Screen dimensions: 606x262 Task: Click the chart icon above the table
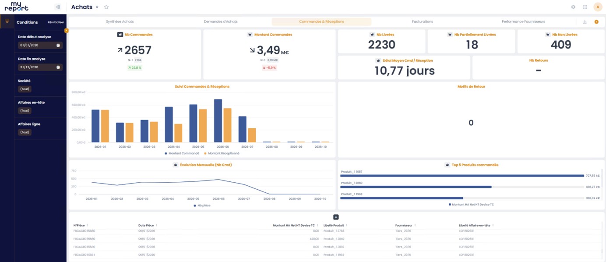pyautogui.click(x=336, y=217)
